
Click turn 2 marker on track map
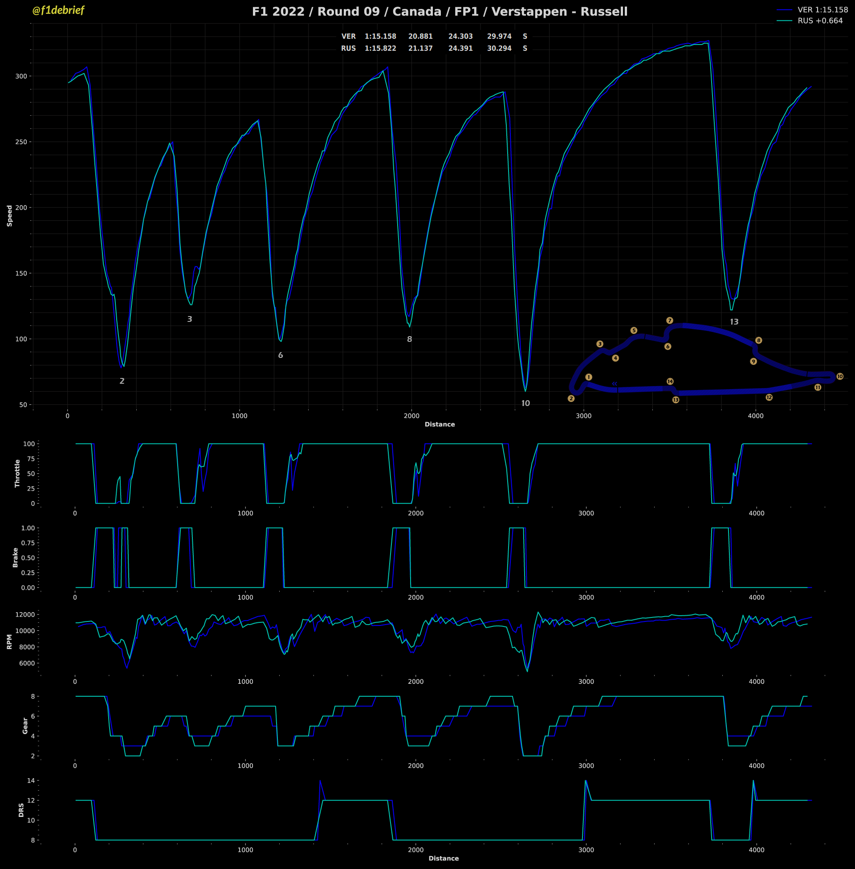(x=571, y=398)
